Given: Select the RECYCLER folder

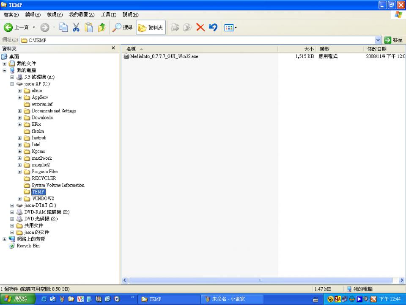Looking at the screenshot, I should 44,178.
